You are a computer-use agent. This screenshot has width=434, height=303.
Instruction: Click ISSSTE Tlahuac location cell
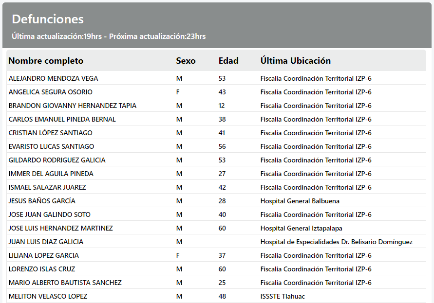click(283, 296)
